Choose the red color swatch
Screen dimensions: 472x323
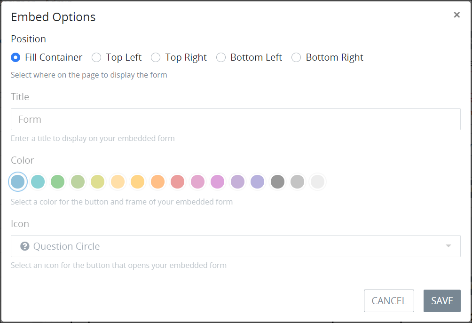click(x=178, y=182)
